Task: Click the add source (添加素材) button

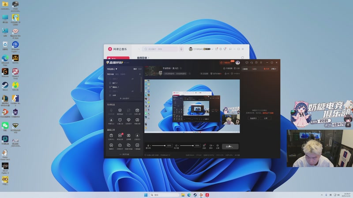Action: coord(124,99)
